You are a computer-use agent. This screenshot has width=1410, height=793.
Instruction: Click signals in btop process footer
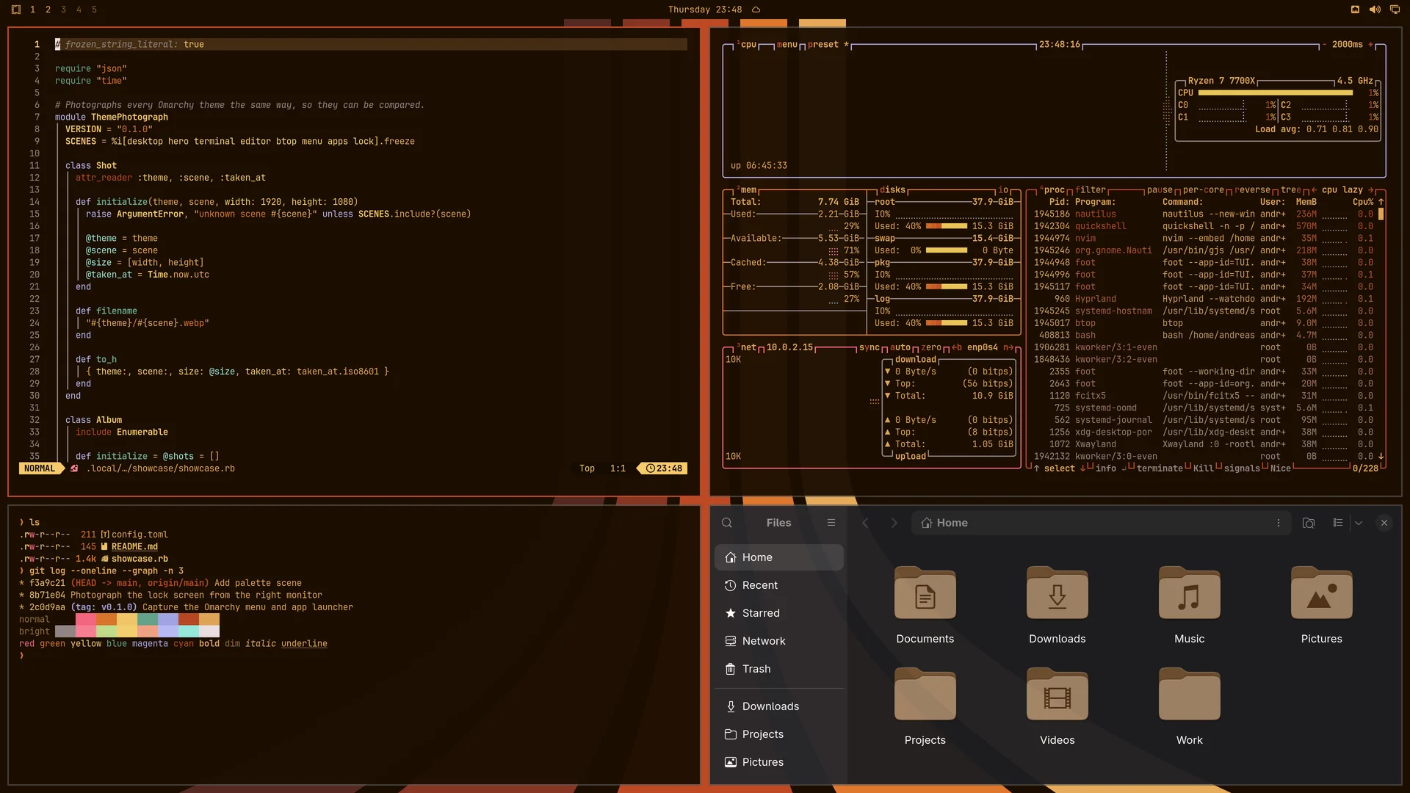point(1242,468)
